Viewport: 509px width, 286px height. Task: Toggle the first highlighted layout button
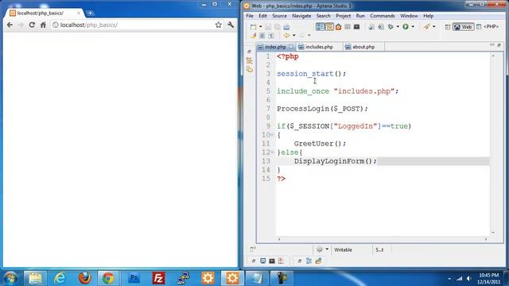click(320, 27)
